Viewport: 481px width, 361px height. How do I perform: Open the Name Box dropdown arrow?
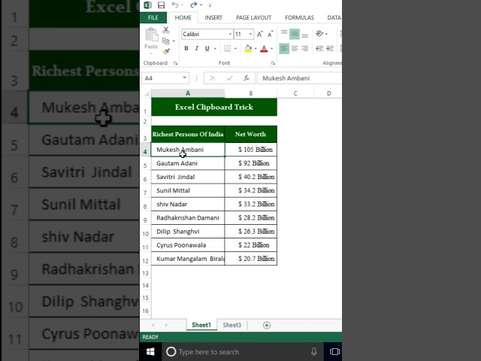click(x=185, y=78)
